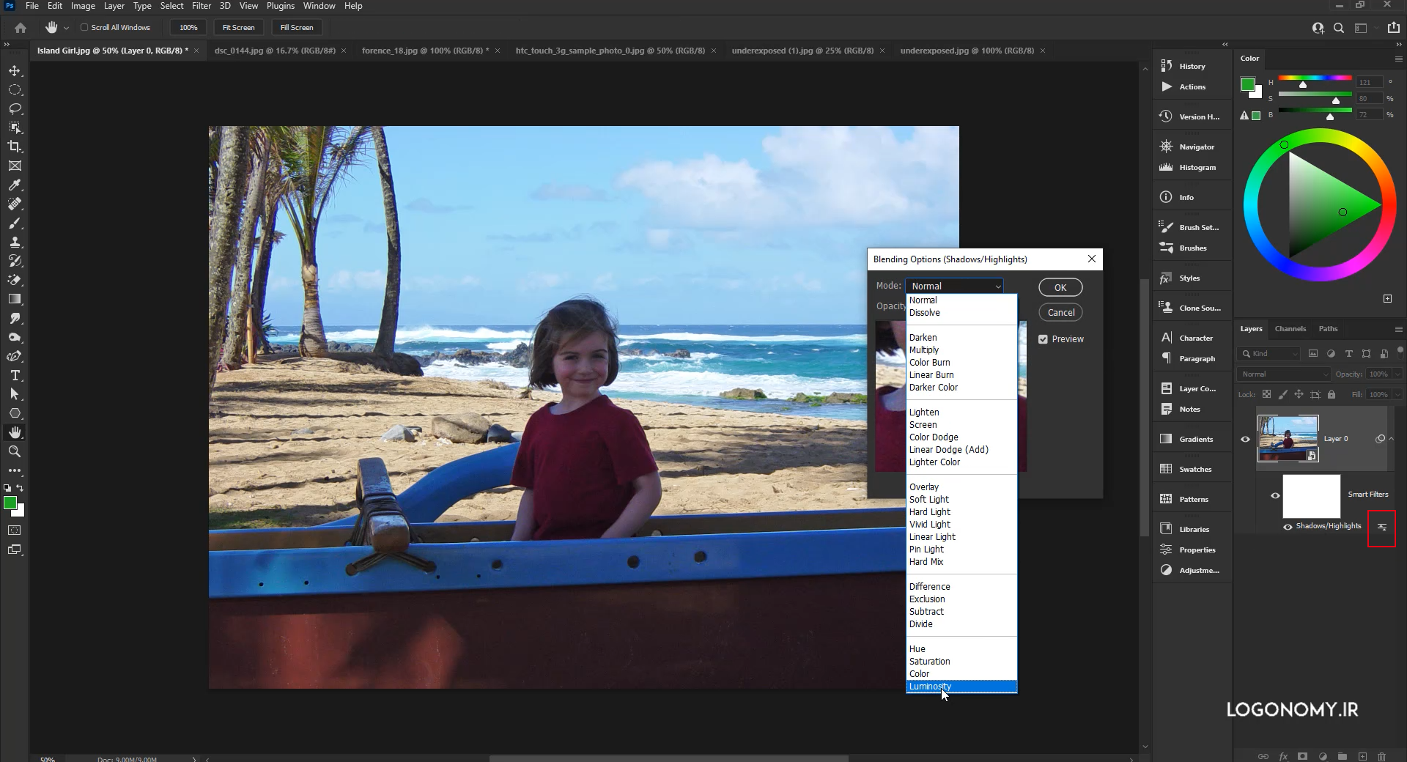Select the Clone Stamp tool
Screen dimensions: 1407x762
pos(15,242)
